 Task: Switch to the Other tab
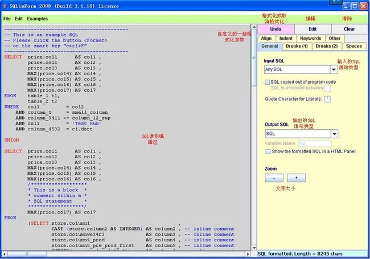coord(334,39)
